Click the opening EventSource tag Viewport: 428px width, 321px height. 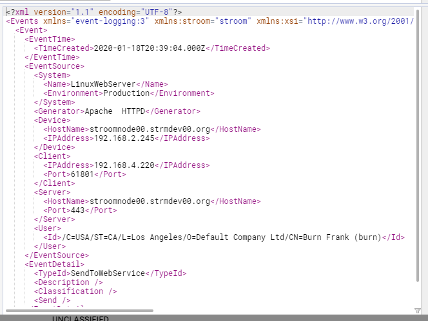pos(54,66)
